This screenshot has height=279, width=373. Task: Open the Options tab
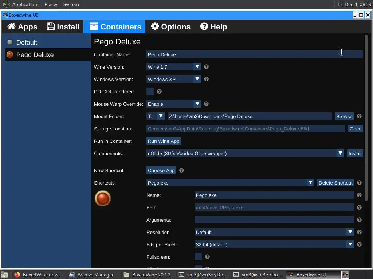tap(171, 27)
